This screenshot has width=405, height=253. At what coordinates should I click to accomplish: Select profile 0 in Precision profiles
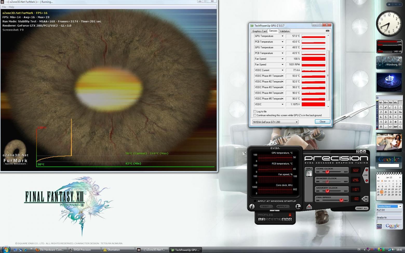(x=290, y=220)
